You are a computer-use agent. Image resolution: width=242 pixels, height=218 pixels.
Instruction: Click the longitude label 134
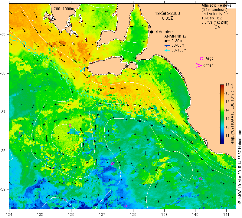point(9,214)
